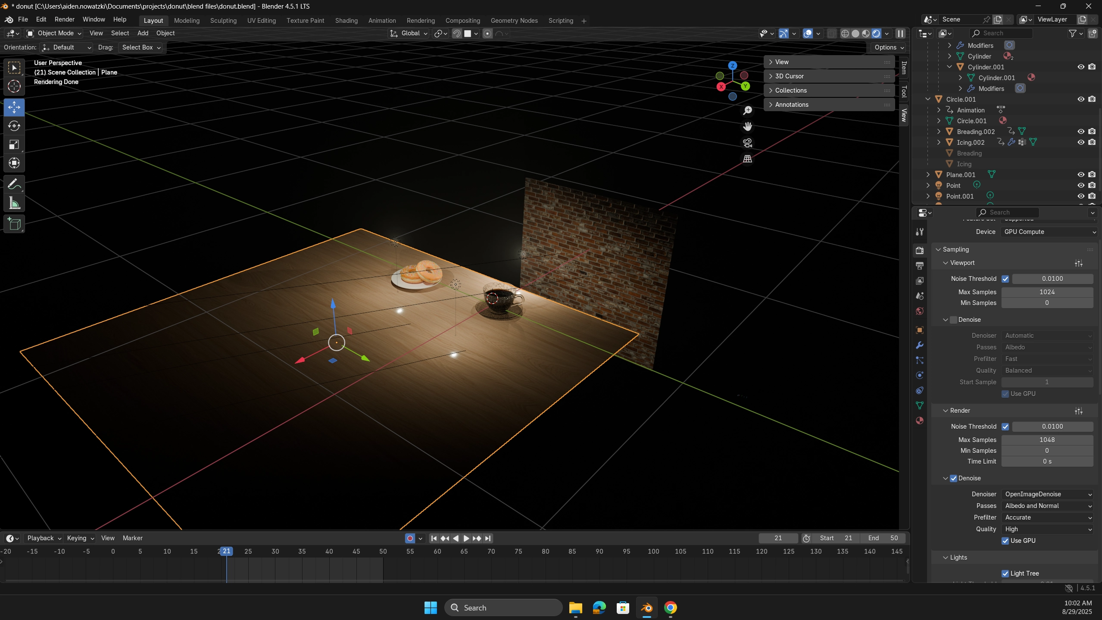The height and width of the screenshot is (620, 1102).
Task: Open Output properties tab icon
Action: [920, 265]
